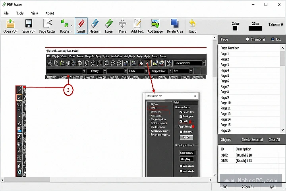Select the Small eraser
This screenshot has height=191, width=286.
(81, 26)
